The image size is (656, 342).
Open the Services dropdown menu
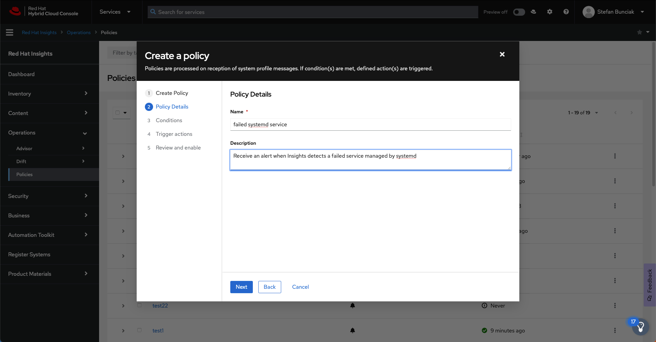click(115, 12)
